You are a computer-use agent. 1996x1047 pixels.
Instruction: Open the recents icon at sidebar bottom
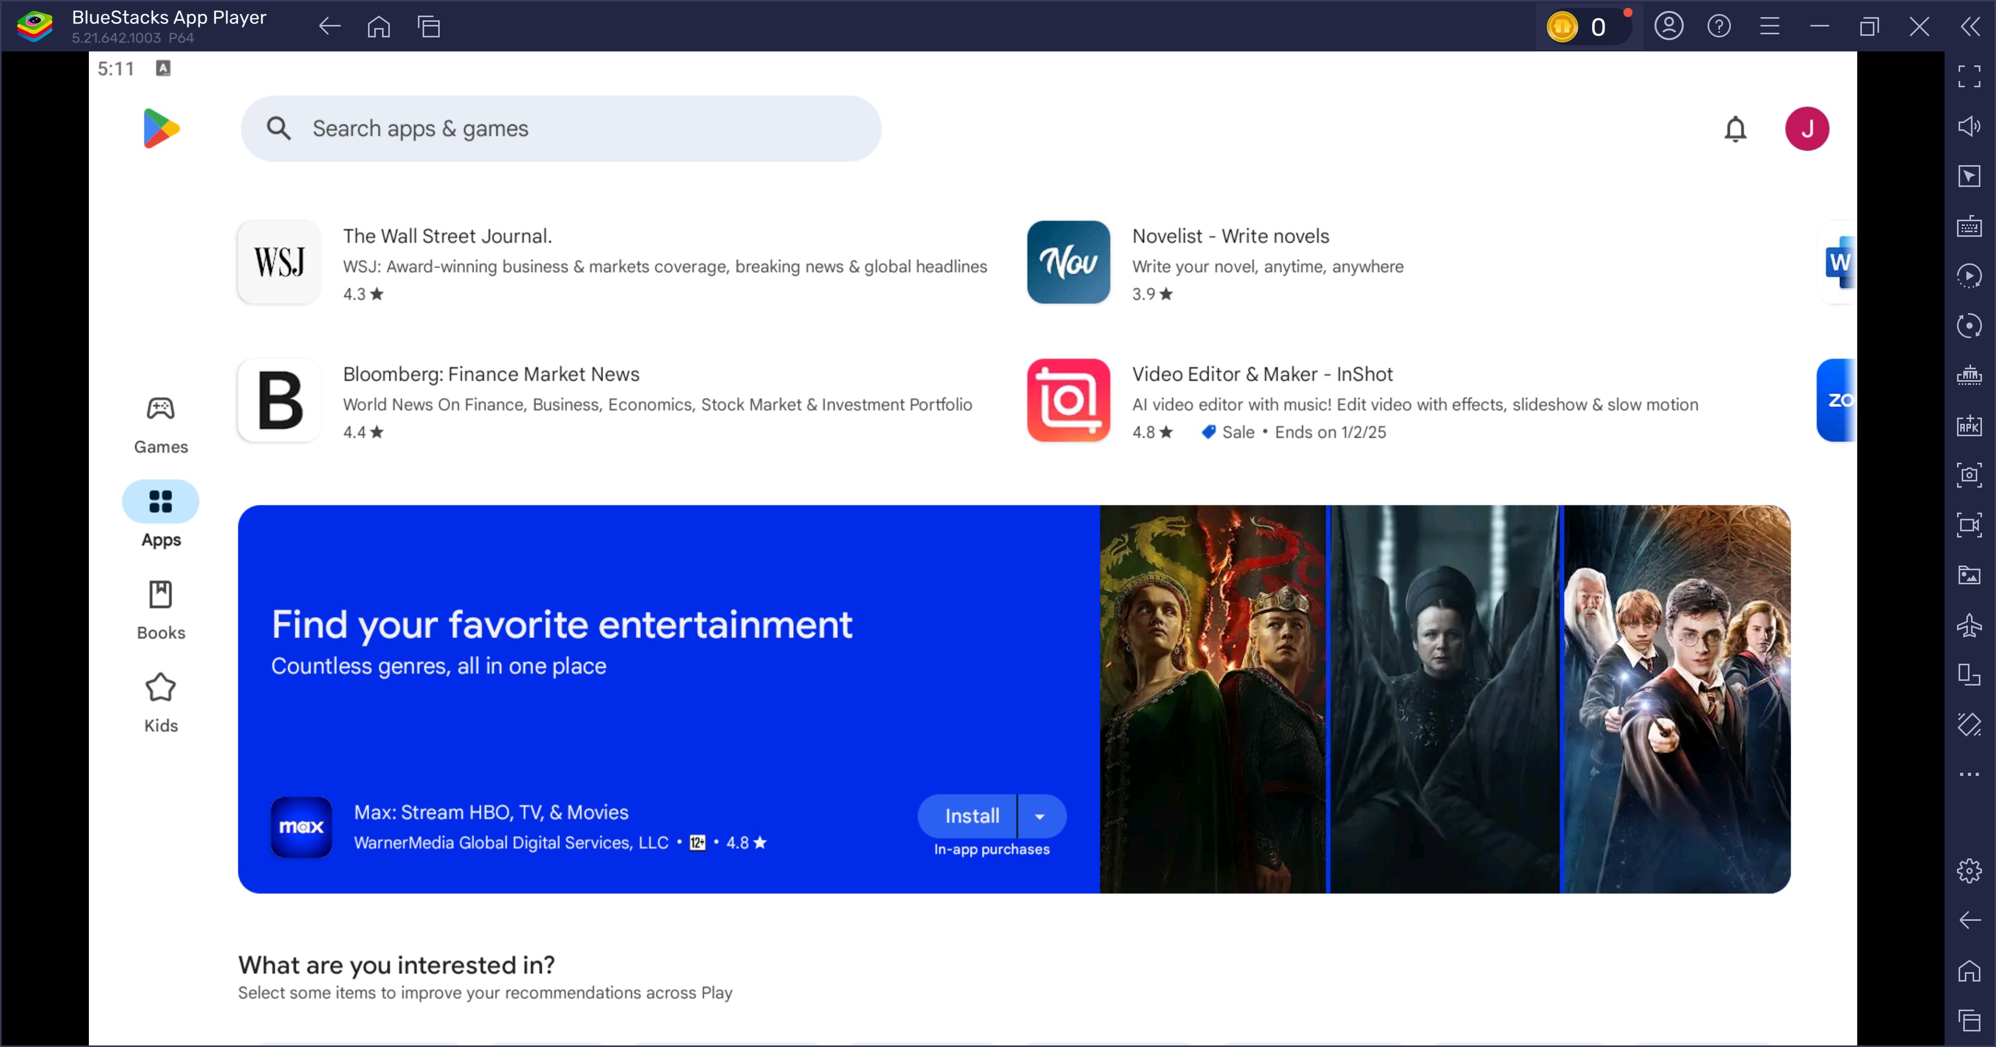coord(1969,1020)
